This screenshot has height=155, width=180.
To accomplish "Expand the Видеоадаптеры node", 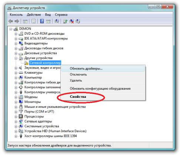I will tap(16, 44).
